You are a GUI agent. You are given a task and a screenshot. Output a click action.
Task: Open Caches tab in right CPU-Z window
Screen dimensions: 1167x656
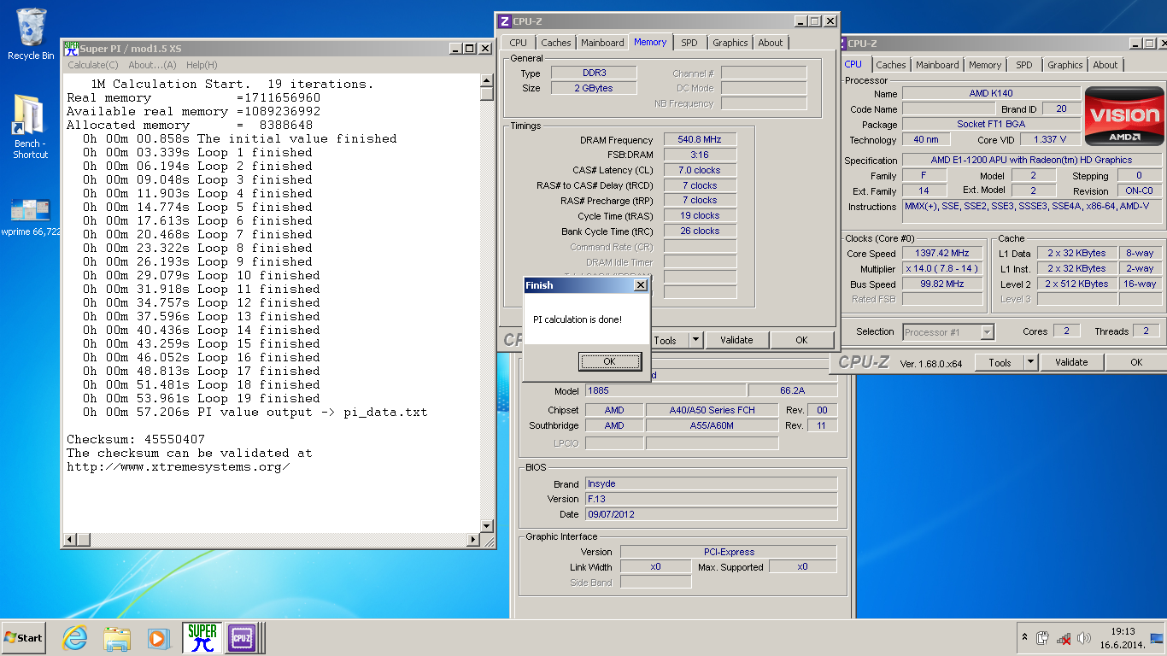[891, 65]
